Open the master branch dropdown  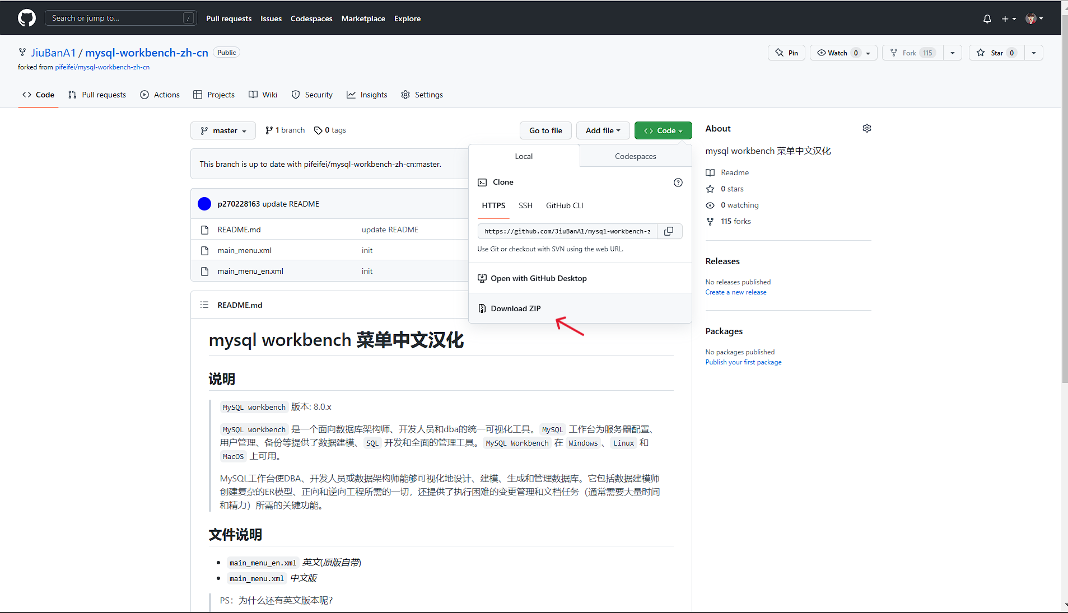point(223,130)
